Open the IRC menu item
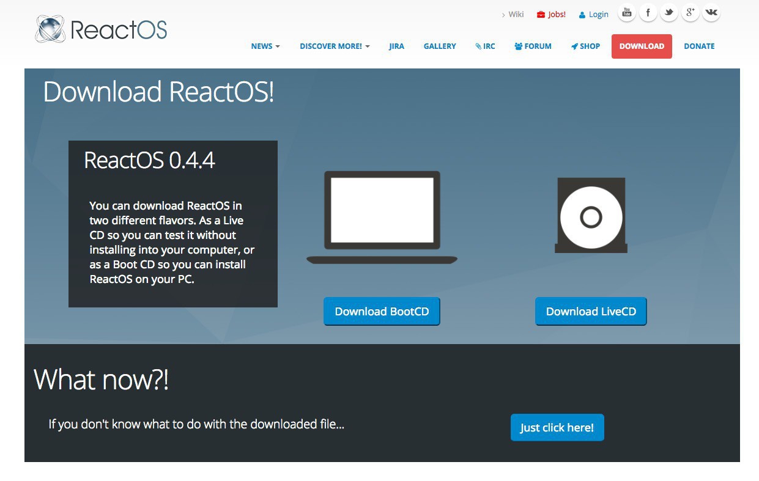The height and width of the screenshot is (481, 759). 485,46
